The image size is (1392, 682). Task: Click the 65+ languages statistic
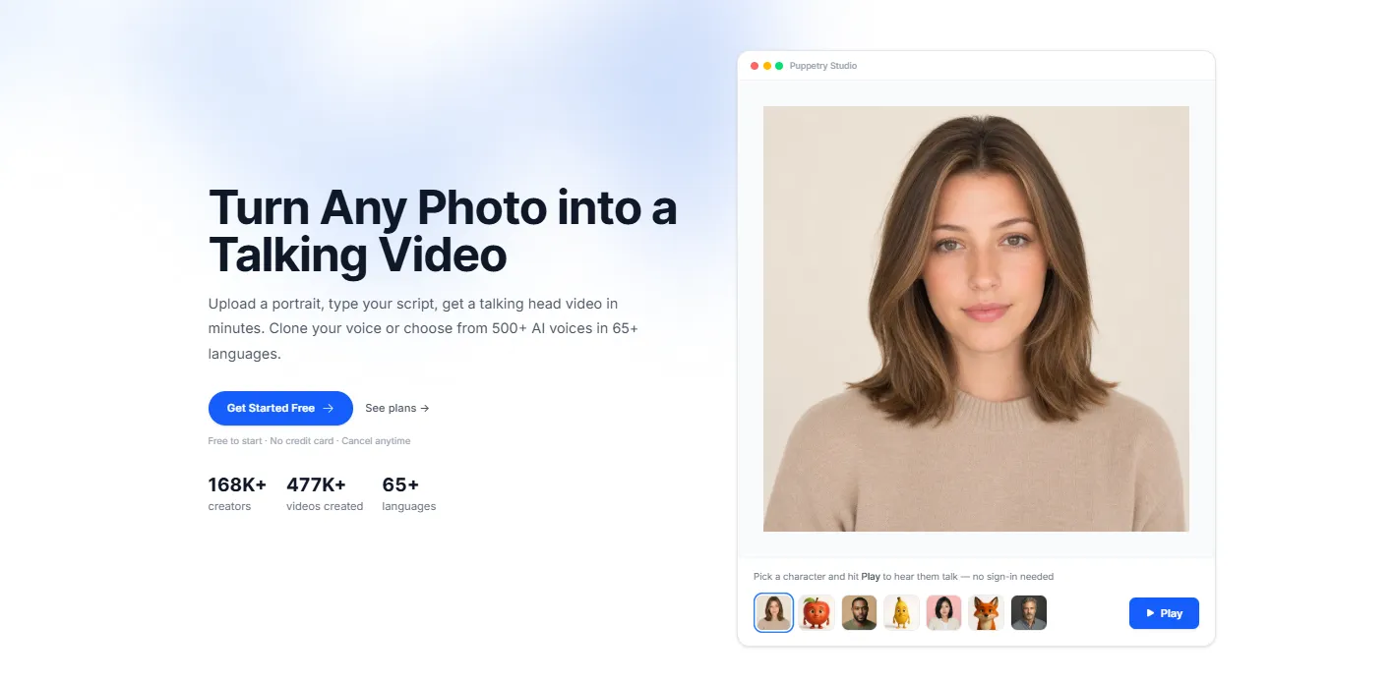point(409,494)
